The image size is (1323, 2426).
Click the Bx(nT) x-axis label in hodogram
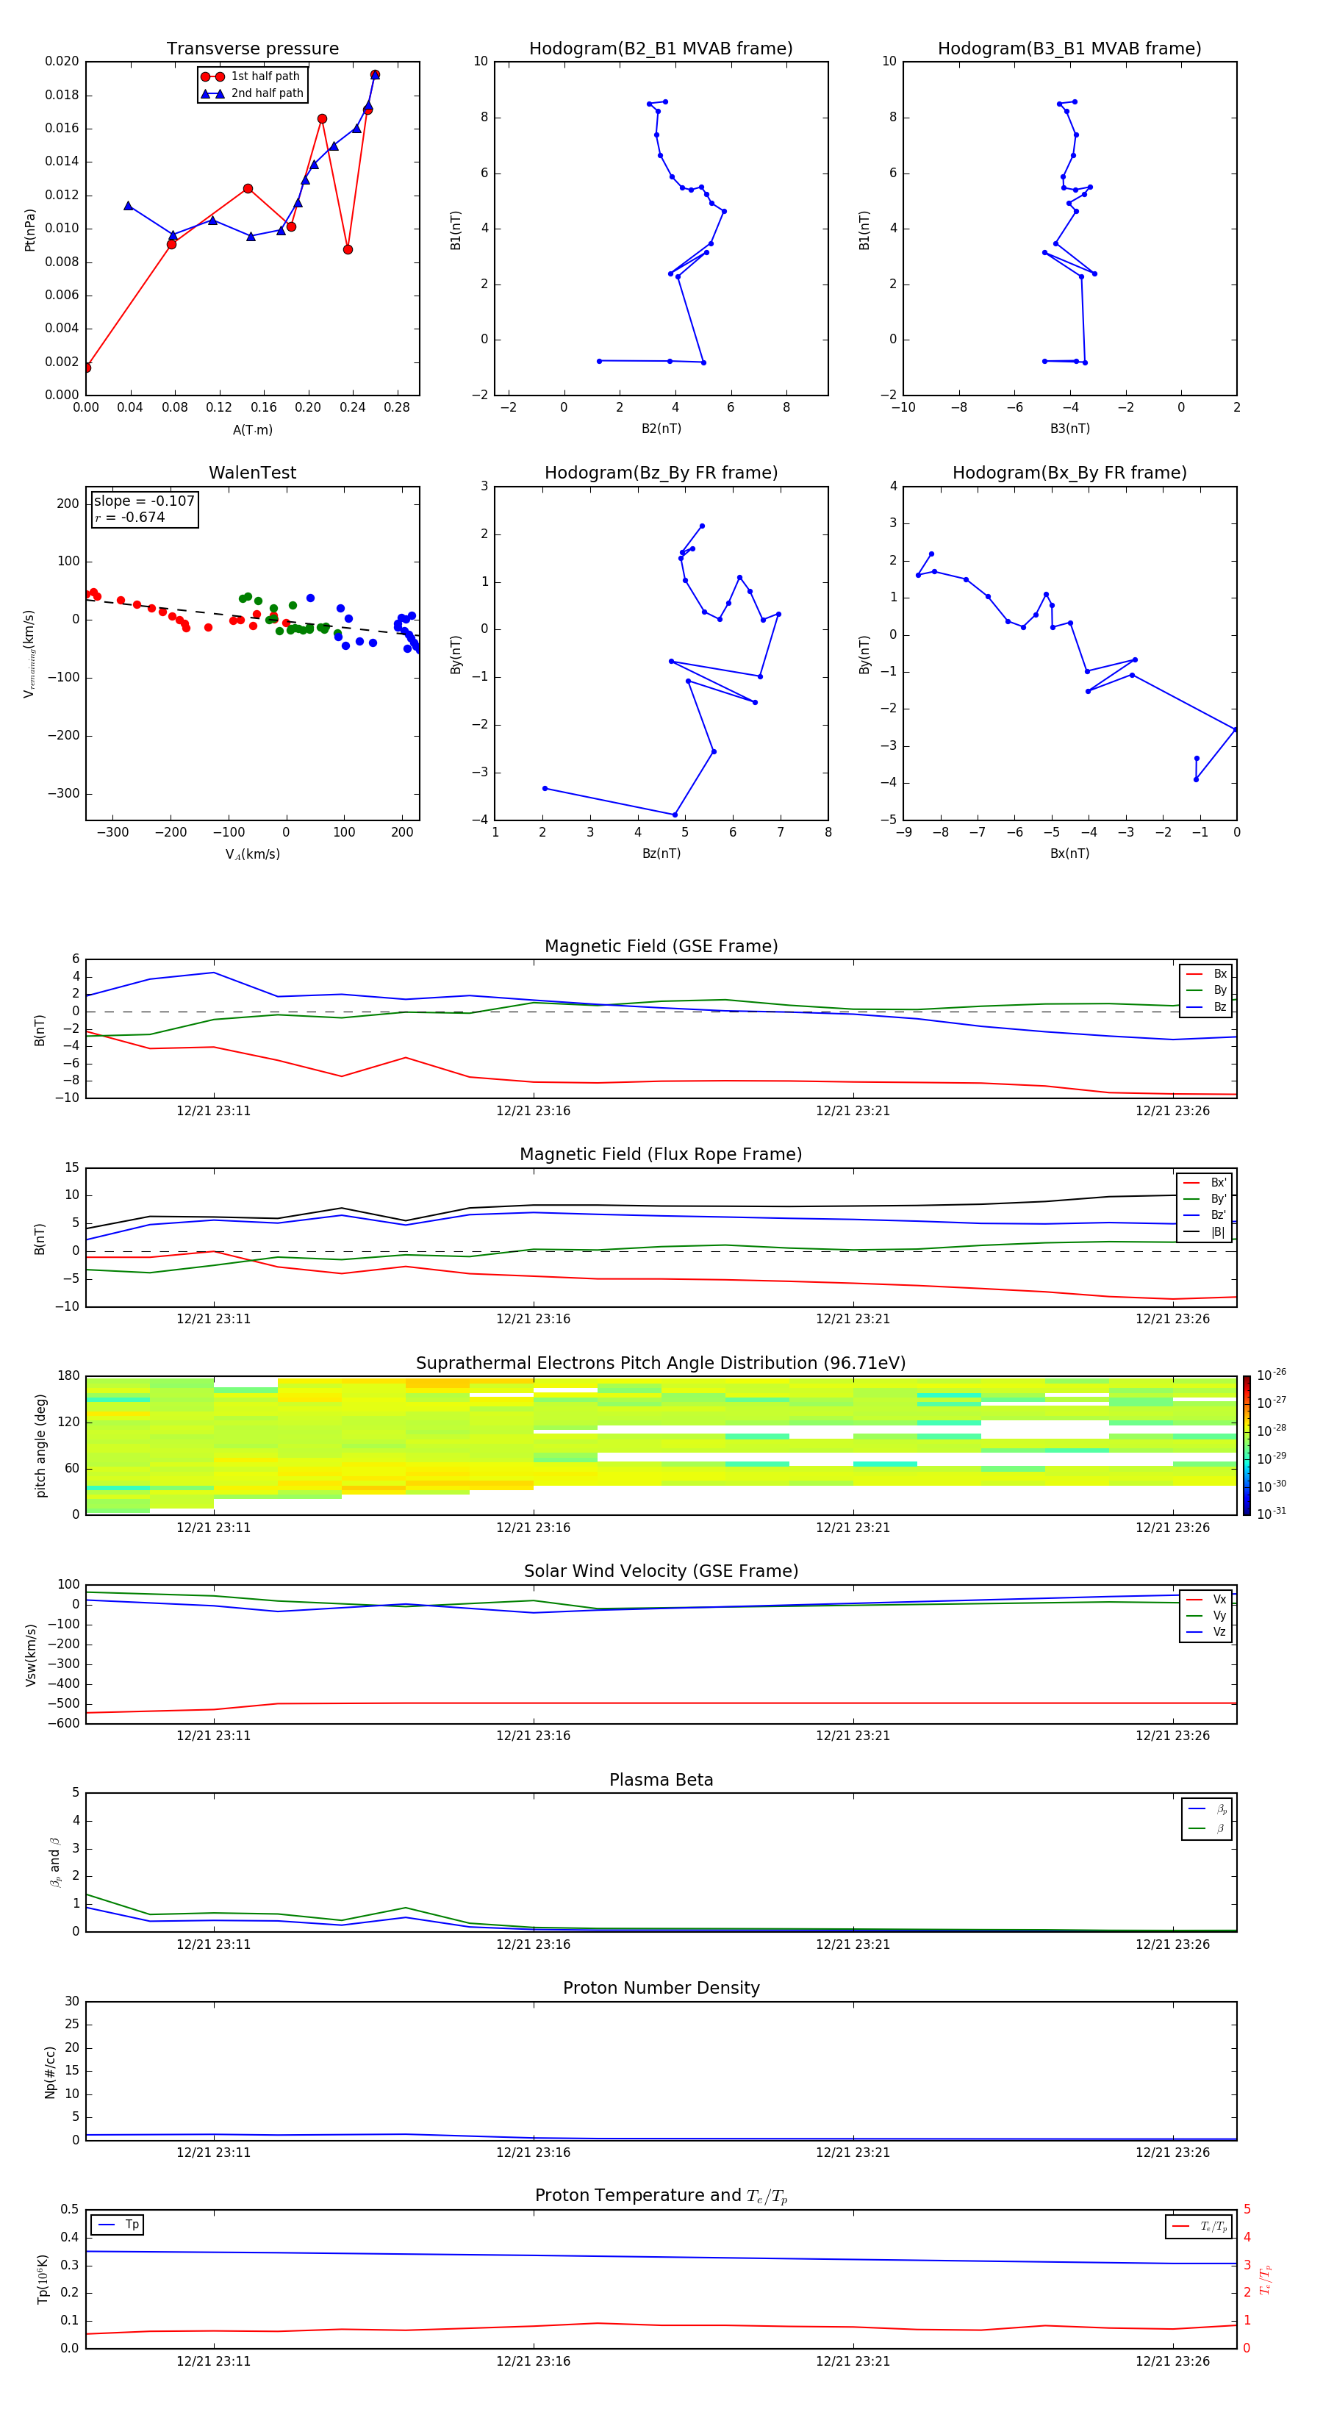click(x=1069, y=854)
